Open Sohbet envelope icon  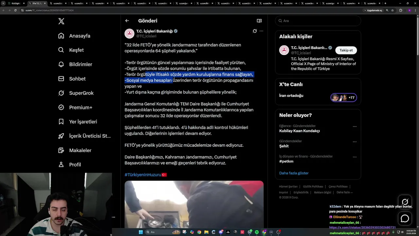(x=61, y=79)
